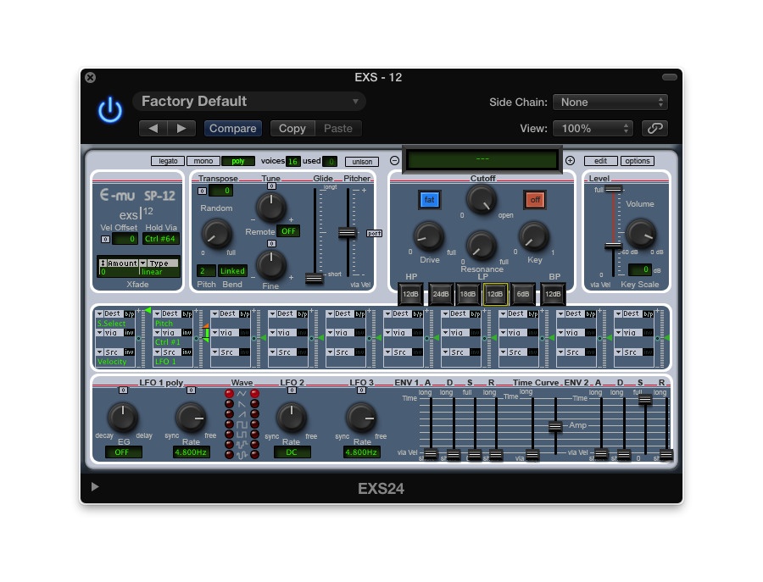This screenshot has width=763, height=582.
Task: Click the green instrument name display
Action: click(x=482, y=159)
